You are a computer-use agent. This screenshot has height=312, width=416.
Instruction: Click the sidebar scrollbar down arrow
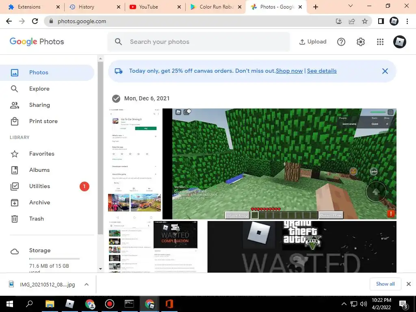(100, 269)
